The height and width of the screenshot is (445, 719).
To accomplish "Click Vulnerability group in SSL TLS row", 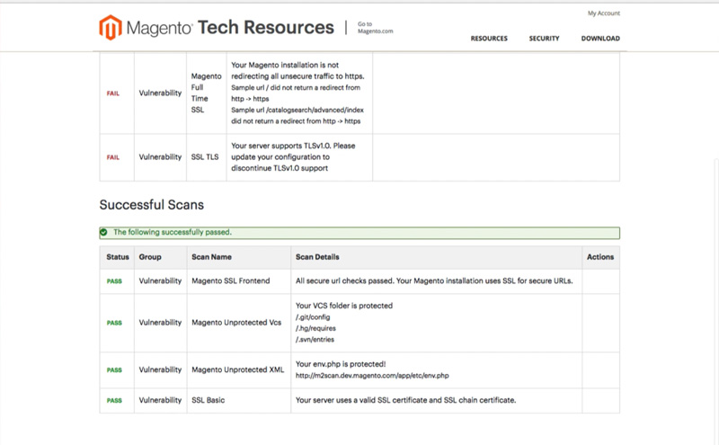I will (x=160, y=157).
